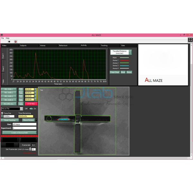This screenshot has width=193, height=193.
Task: Click the User name input field
Action: point(24,124)
